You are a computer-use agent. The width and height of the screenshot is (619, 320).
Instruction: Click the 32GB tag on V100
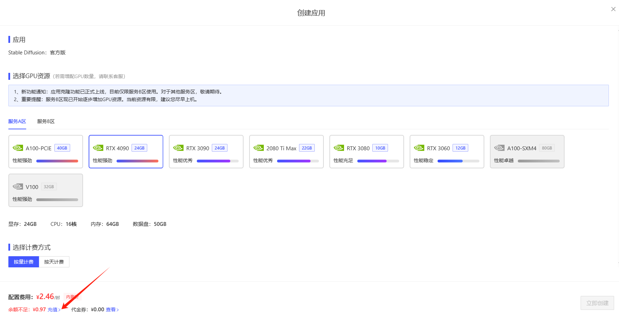pos(49,186)
